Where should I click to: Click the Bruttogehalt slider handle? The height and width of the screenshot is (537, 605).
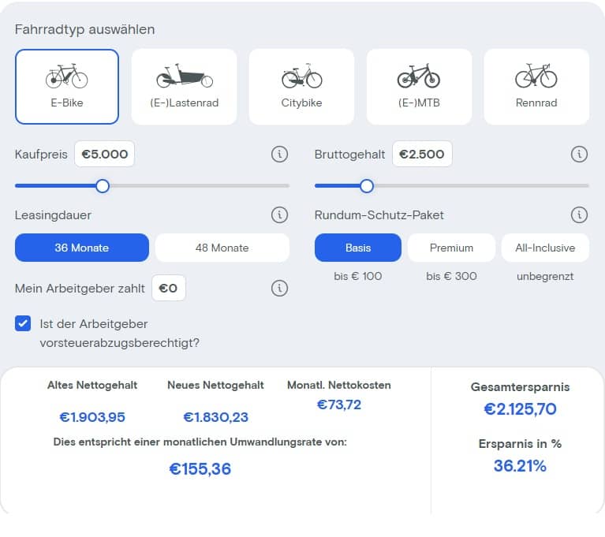click(x=367, y=186)
